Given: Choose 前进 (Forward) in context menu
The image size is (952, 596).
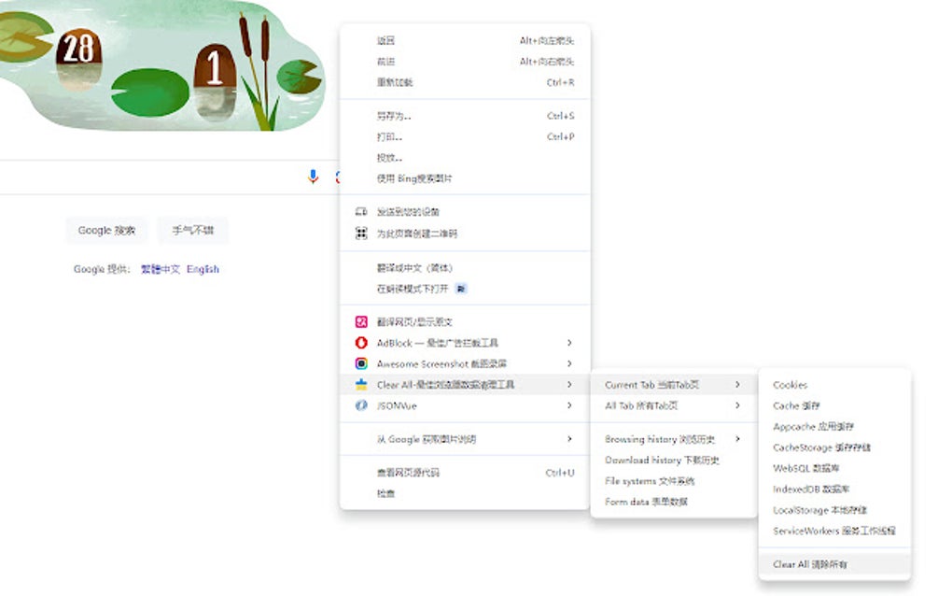Looking at the screenshot, I should click(465, 62).
